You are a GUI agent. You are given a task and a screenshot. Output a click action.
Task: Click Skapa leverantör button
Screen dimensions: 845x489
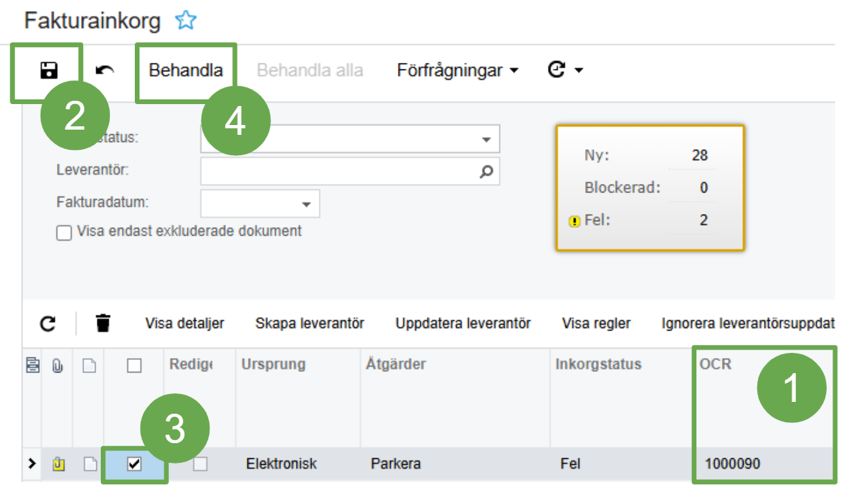(310, 323)
